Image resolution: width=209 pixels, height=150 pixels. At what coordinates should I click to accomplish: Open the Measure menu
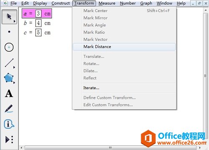click(x=107, y=3)
